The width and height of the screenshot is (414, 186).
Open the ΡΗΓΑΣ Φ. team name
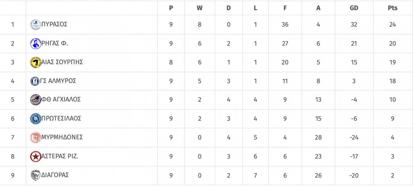[55, 43]
